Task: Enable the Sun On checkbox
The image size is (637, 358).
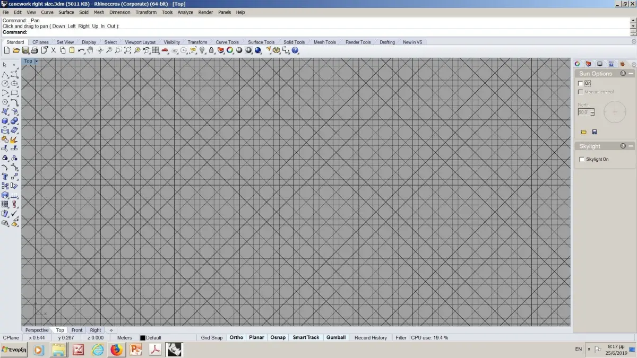Action: click(x=581, y=83)
